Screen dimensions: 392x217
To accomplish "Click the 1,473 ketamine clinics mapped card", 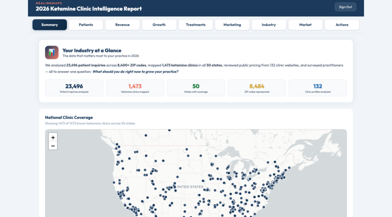I will (135, 88).
